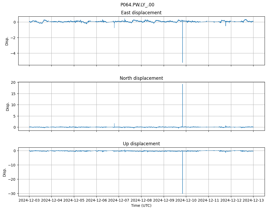
Task: Click the 2024-12-13 date tick label
Action: [253, 200]
